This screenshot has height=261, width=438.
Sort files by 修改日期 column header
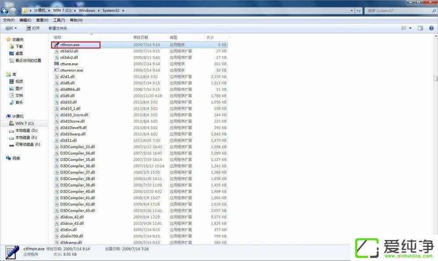[141, 37]
